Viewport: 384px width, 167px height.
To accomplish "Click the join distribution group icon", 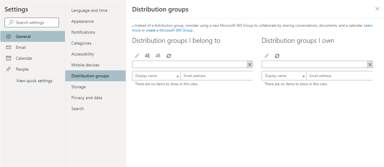I will [148, 56].
